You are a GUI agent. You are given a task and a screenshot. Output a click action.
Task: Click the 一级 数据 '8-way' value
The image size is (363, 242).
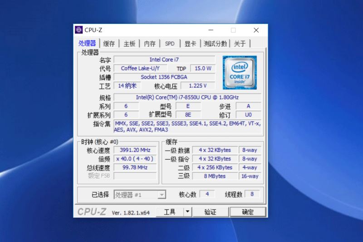pos(250,150)
